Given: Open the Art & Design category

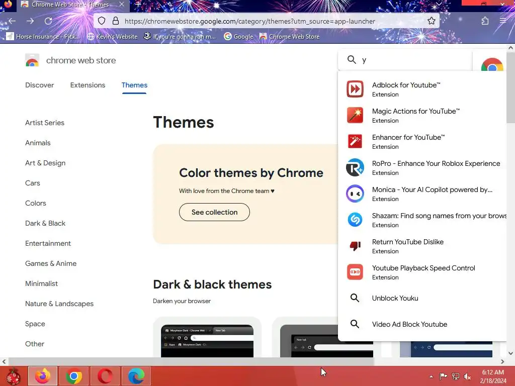Looking at the screenshot, I should 45,163.
